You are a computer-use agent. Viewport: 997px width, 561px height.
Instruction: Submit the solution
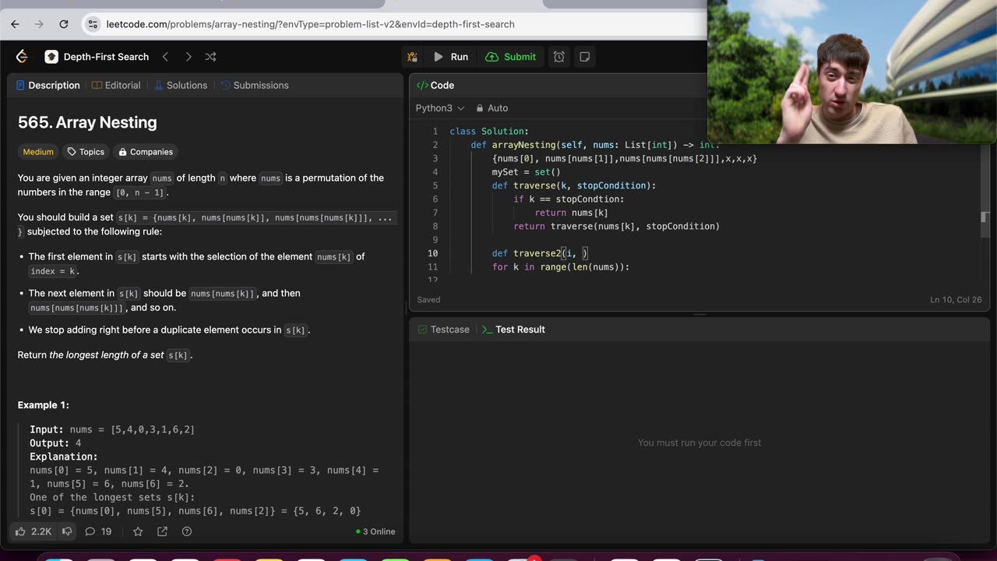coord(510,57)
